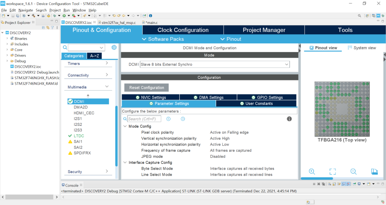Click the Pin Console icon

click(355, 184)
